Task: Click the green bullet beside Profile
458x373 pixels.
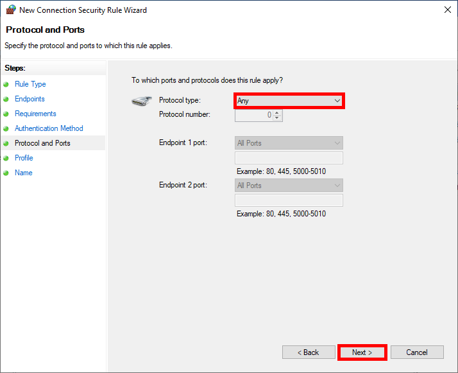Action: pyautogui.click(x=6, y=158)
